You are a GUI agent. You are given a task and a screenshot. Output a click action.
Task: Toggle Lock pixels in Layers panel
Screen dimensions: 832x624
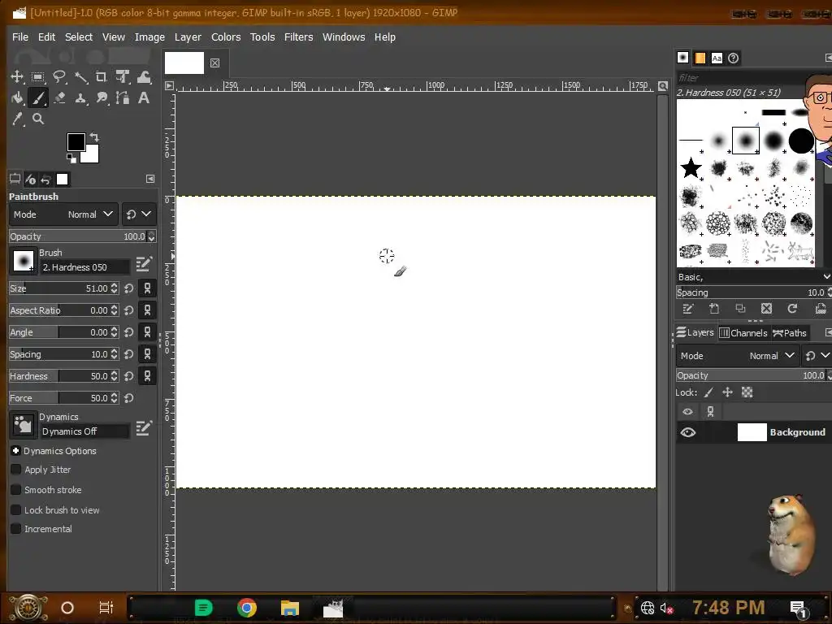click(708, 392)
